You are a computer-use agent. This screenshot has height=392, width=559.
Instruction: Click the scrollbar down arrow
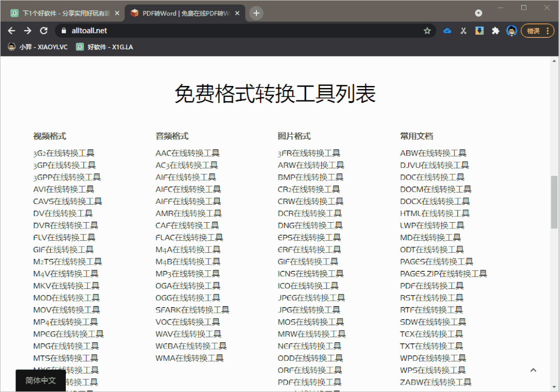tap(554, 387)
